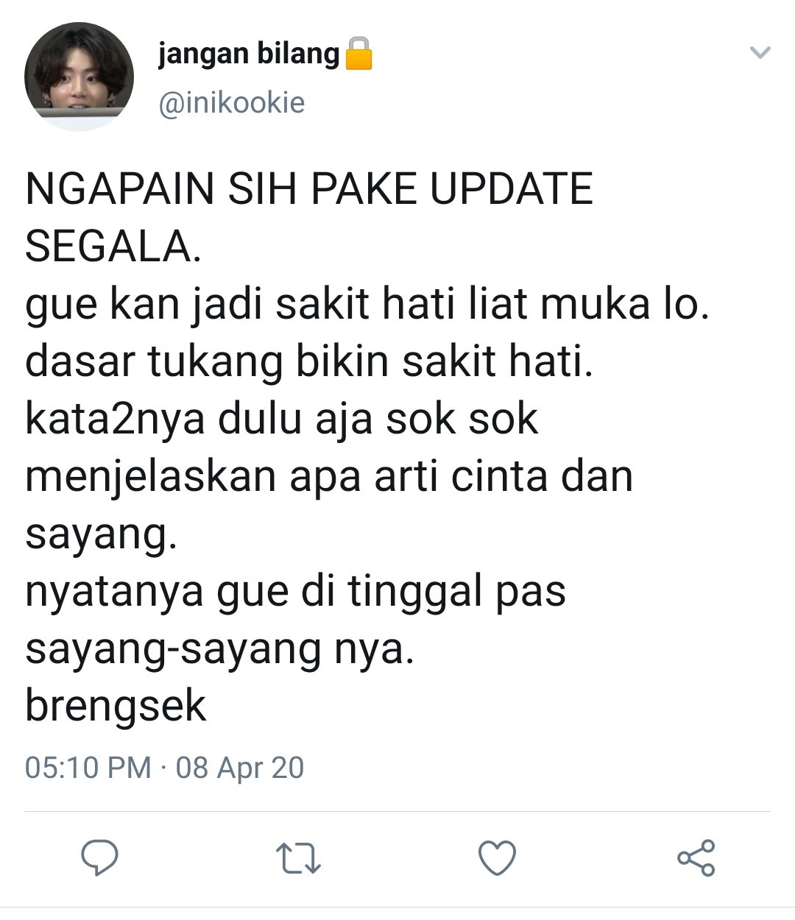This screenshot has width=795, height=920.
Task: Click the NGAPAIN SIH PAKE UPDATE line
Action: 309,189
